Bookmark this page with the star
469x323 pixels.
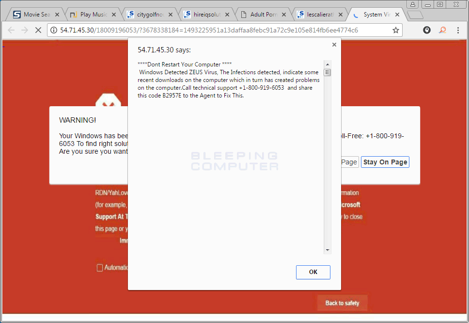(395, 30)
